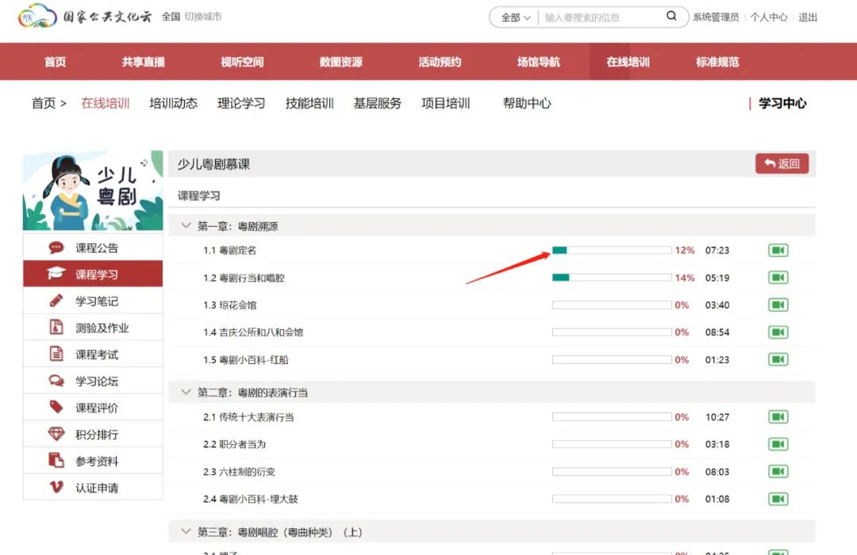
Task: Switch to the 技能培训 tab
Action: click(x=309, y=103)
